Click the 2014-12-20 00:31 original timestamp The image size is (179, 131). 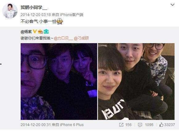[x=36, y=125]
